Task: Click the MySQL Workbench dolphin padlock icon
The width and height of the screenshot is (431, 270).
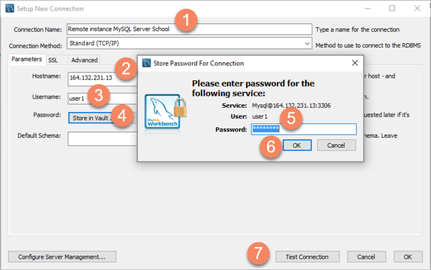Action: (x=166, y=113)
